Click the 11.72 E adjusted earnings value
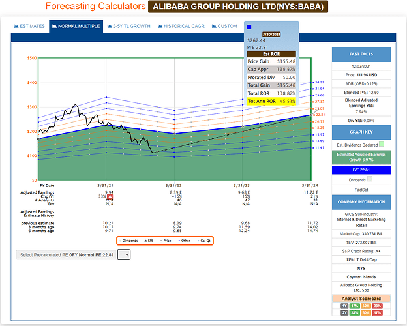The image size is (407, 326). click(x=310, y=192)
